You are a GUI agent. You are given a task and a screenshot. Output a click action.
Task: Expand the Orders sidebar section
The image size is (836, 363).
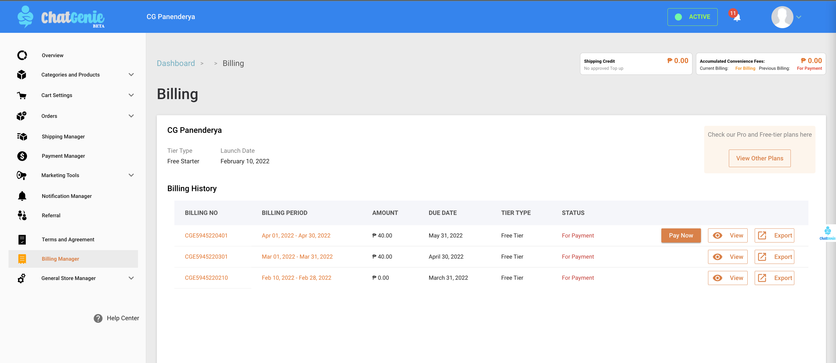coord(131,116)
